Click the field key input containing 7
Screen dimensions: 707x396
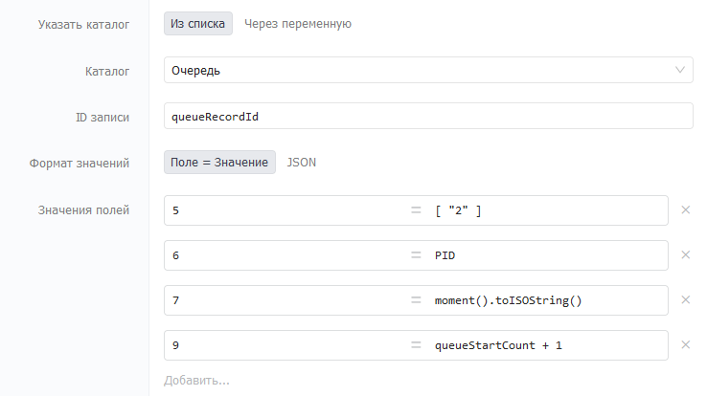click(x=286, y=300)
